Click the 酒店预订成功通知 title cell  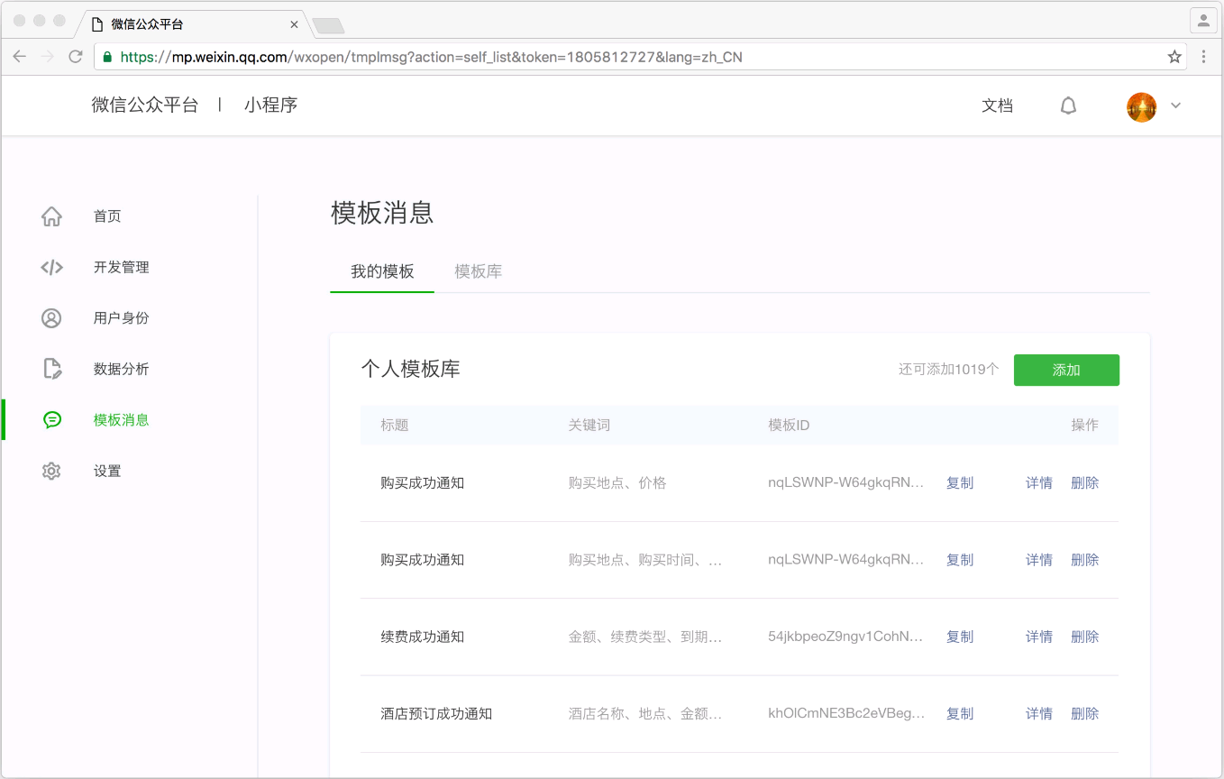pyautogui.click(x=436, y=714)
